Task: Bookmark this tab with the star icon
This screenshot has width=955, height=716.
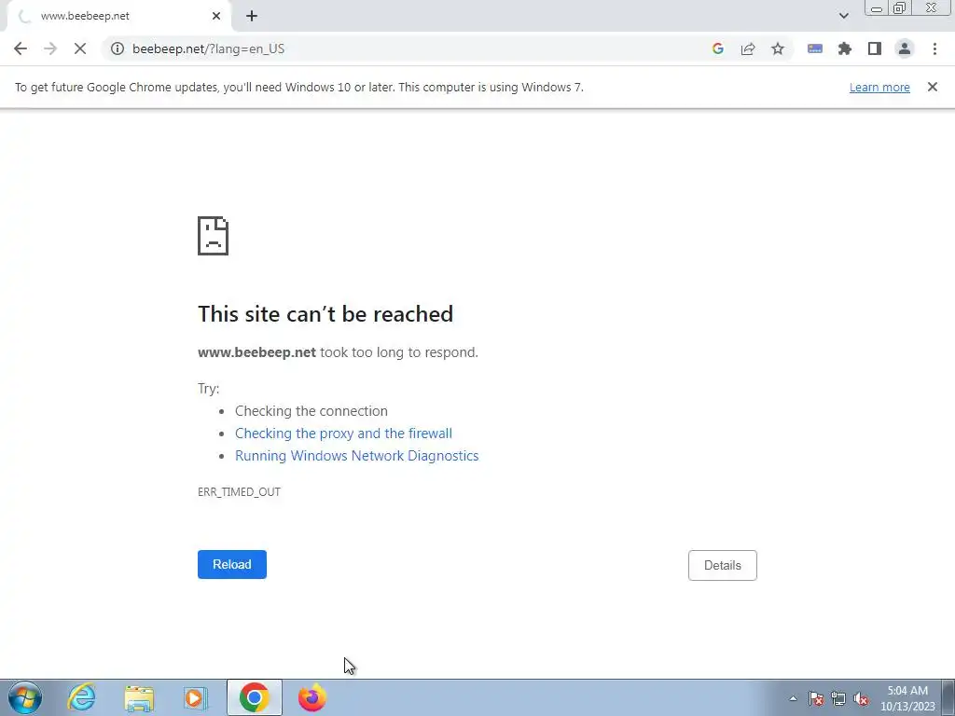Action: 778,48
